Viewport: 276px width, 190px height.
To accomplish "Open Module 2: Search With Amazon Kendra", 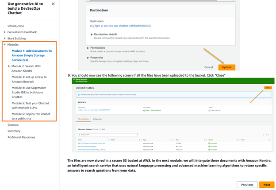I will coord(26,68).
